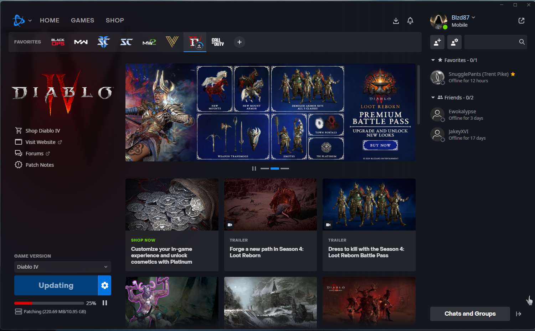Click the patching progress bar
The width and height of the screenshot is (535, 331).
49,303
